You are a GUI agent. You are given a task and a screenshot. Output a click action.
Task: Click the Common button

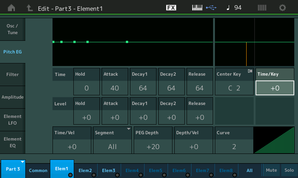point(38,171)
